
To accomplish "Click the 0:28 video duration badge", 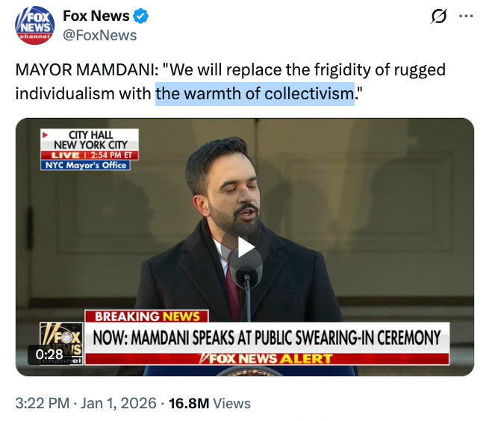I will tap(50, 354).
